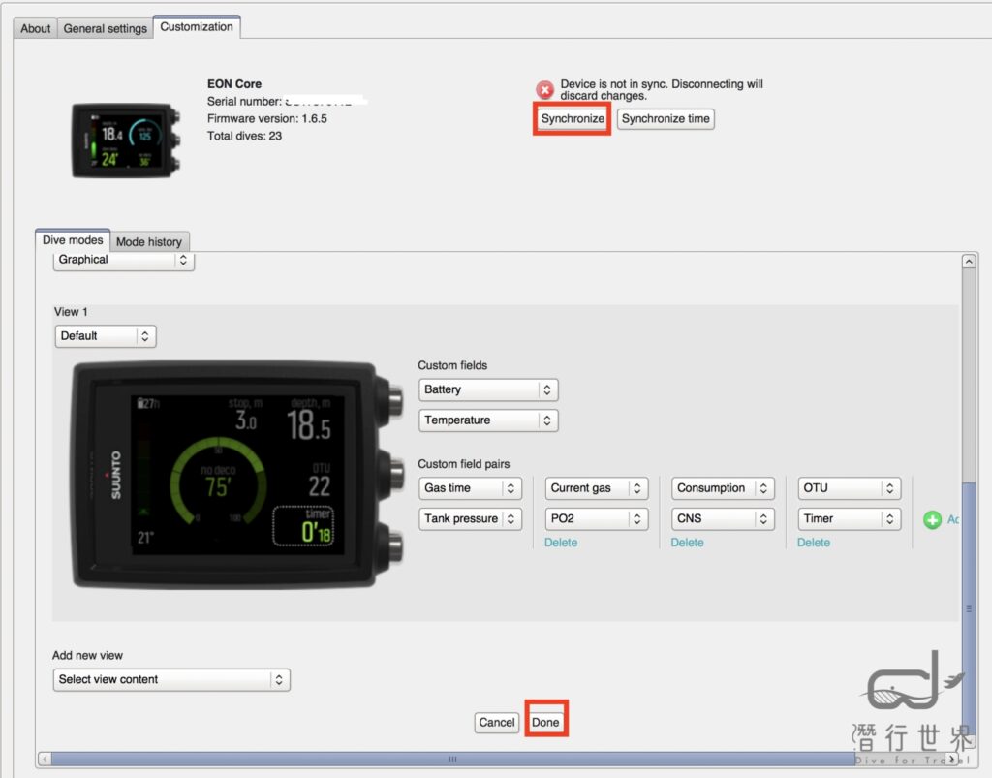Delete the OTU / Timer pair
Image resolution: width=992 pixels, height=778 pixels.
[814, 542]
